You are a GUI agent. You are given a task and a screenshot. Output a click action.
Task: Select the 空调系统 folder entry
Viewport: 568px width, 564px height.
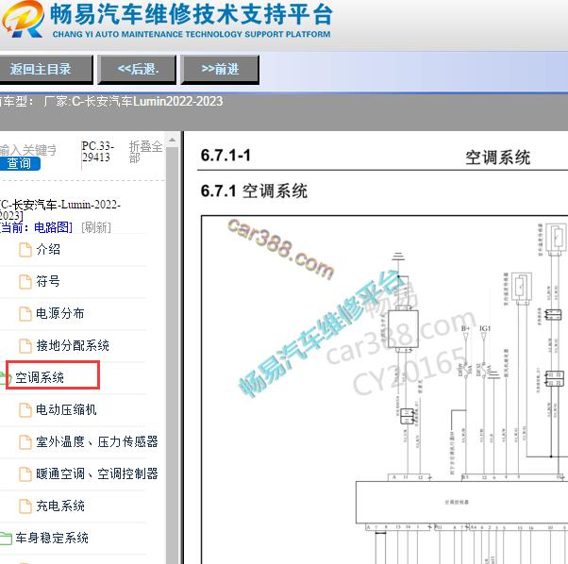(40, 377)
